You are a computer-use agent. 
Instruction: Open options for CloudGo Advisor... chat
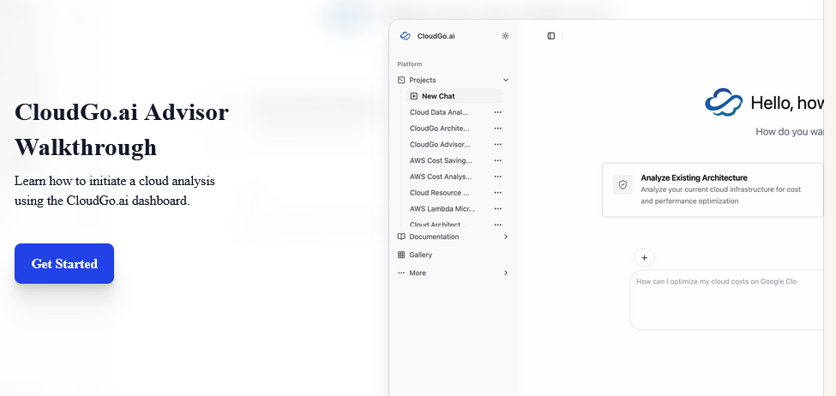tap(498, 145)
